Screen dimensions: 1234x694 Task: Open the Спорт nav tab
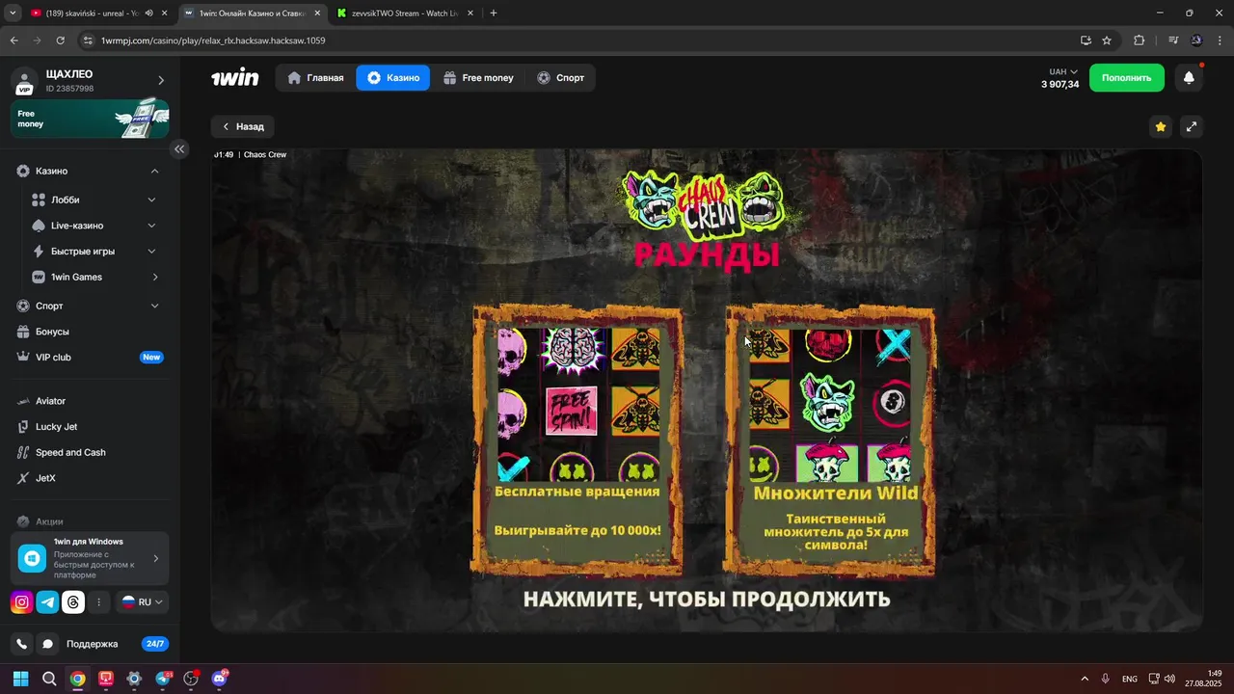tap(560, 78)
